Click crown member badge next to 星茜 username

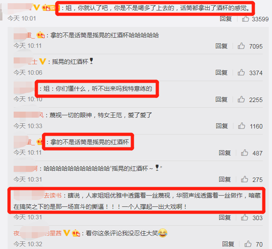click(76, 233)
